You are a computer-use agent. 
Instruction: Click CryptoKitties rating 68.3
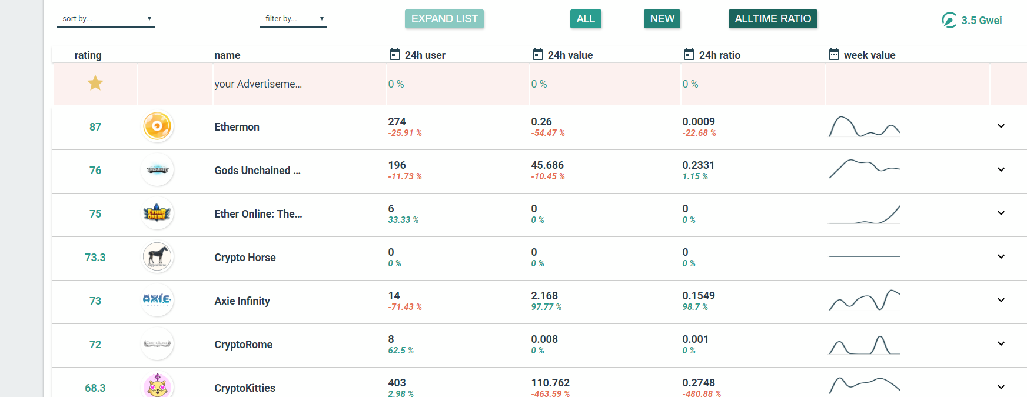[x=95, y=388]
